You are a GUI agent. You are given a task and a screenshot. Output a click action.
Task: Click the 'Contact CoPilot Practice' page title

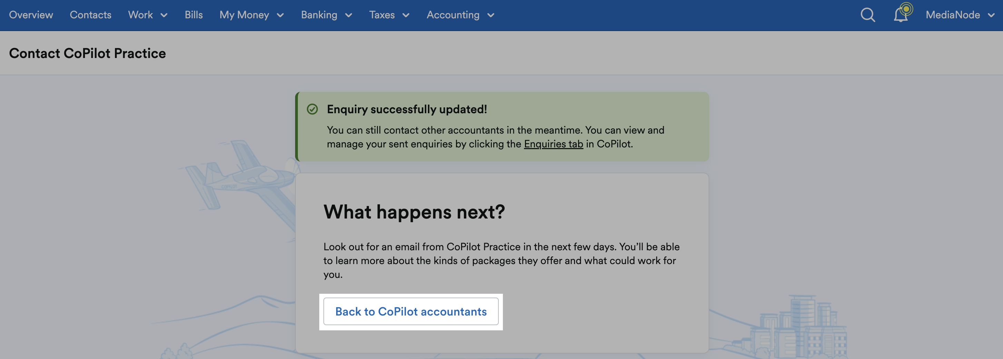pyautogui.click(x=87, y=54)
